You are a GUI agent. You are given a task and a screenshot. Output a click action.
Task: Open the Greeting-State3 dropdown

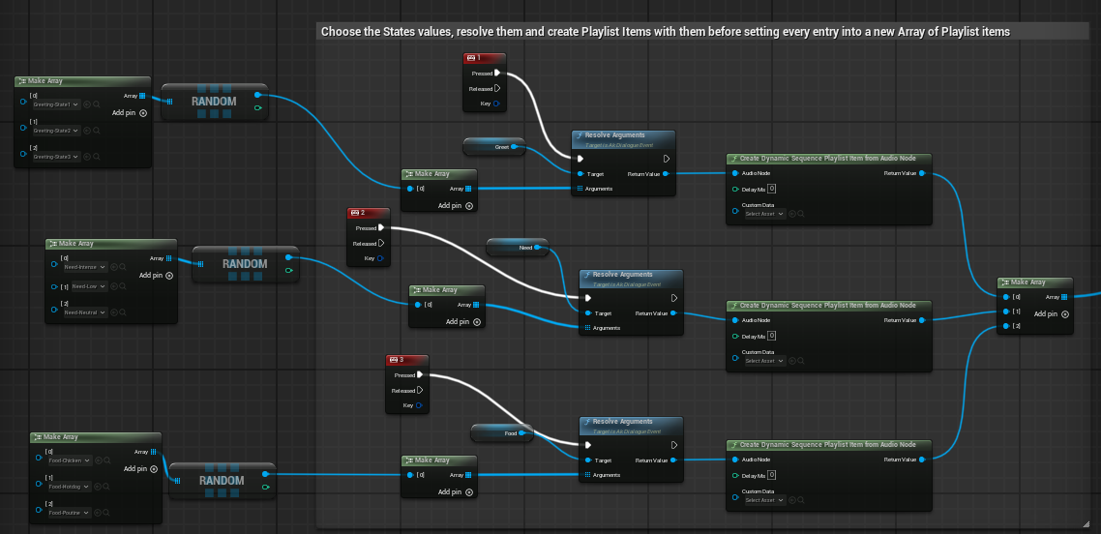(57, 157)
